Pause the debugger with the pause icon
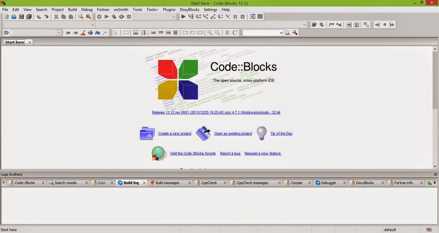 pos(235,17)
